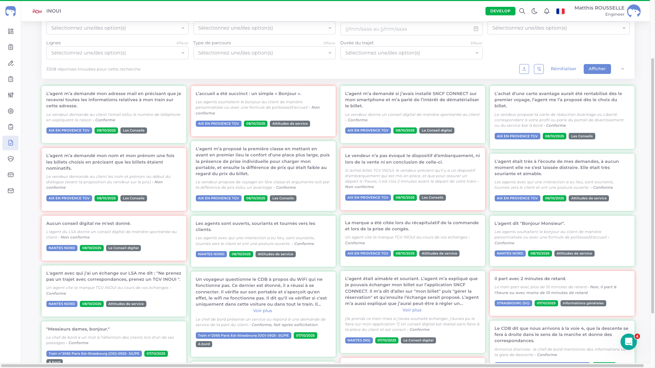Click the 'INOUI' title text in header
This screenshot has width=655, height=368.
pyautogui.click(x=54, y=11)
